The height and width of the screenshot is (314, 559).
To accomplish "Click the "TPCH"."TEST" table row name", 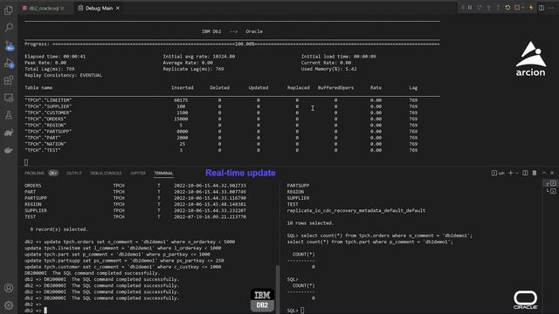I will (43, 150).
